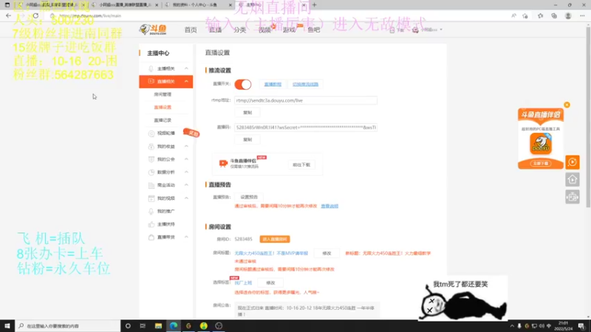Copy the stream key with 复制

tap(247, 139)
